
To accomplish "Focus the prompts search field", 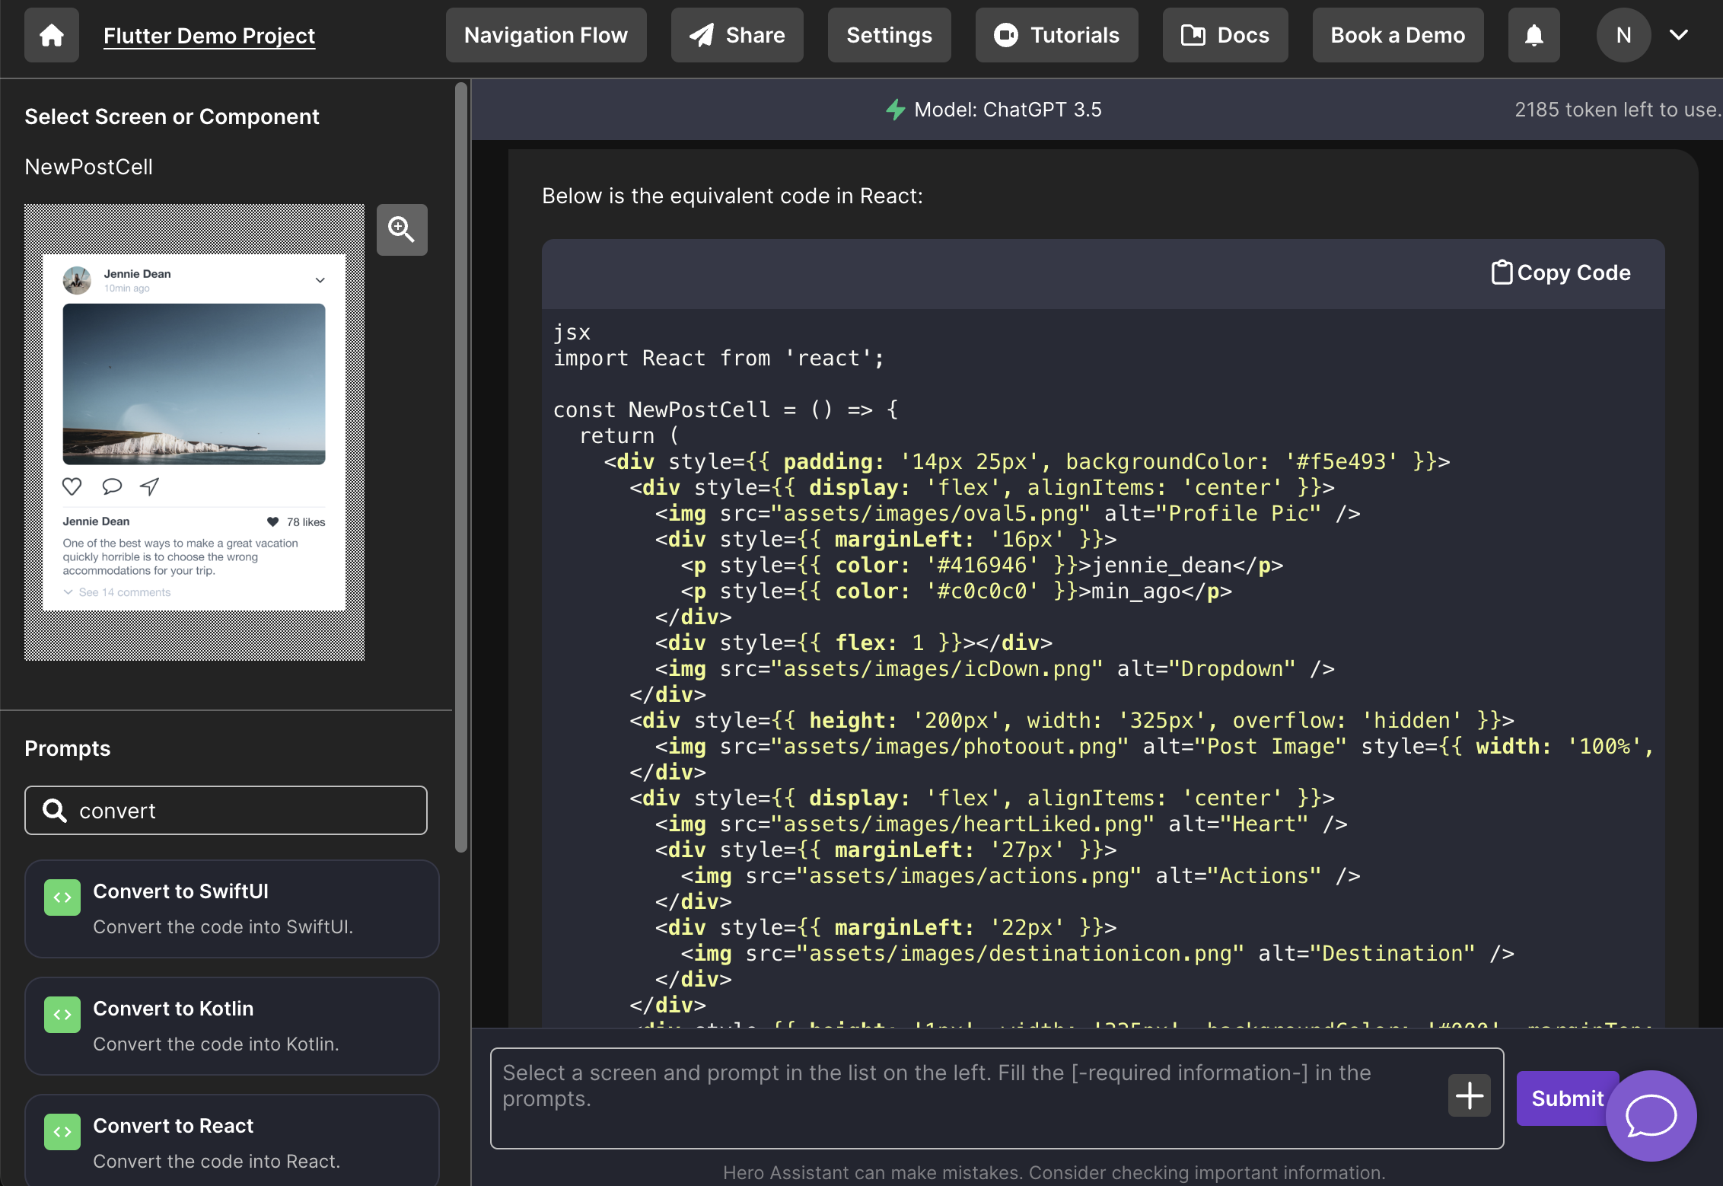I will pos(226,811).
